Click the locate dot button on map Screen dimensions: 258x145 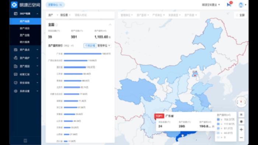pos(241,122)
